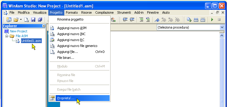Open the Modifica menu

[24, 12]
